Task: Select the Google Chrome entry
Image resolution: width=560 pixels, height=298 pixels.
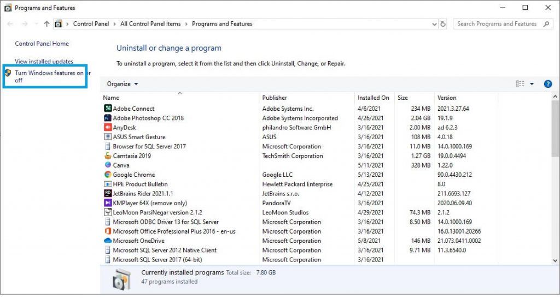Action: [134, 175]
